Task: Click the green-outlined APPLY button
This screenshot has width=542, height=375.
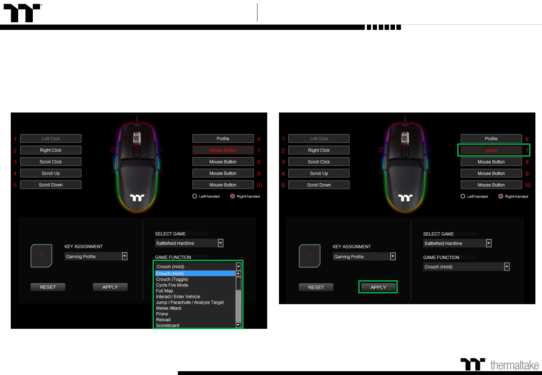Action: pyautogui.click(x=378, y=287)
